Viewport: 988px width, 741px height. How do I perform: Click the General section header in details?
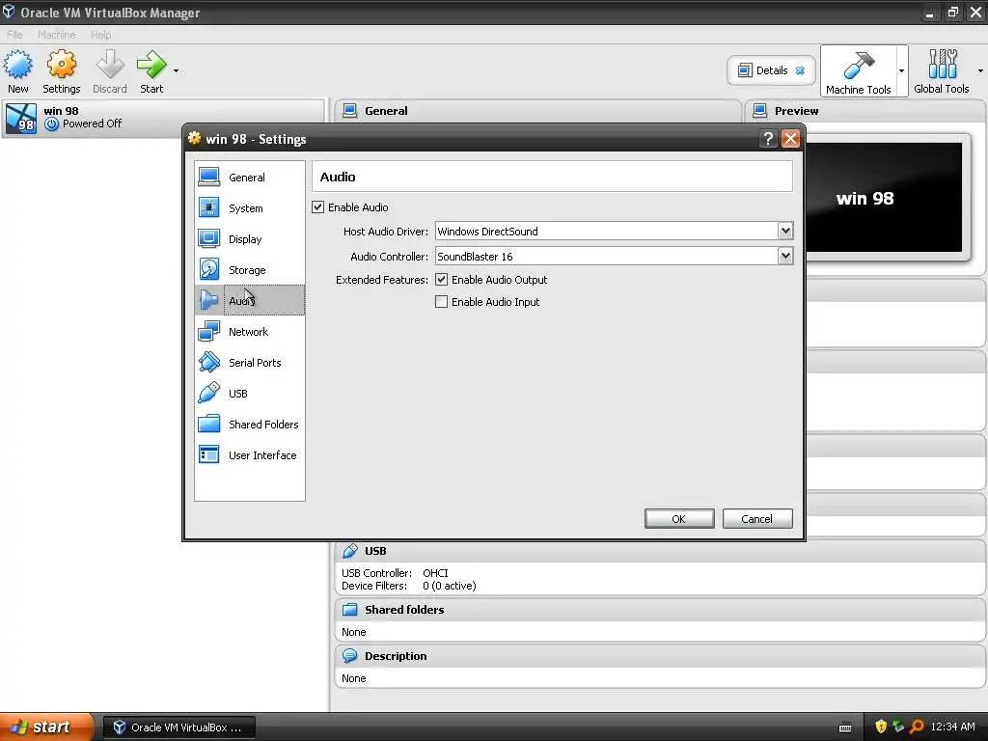pos(537,111)
